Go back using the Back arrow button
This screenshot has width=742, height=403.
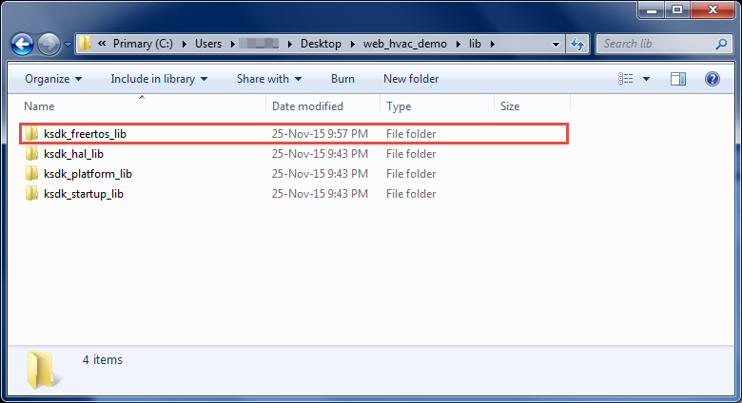[x=22, y=44]
